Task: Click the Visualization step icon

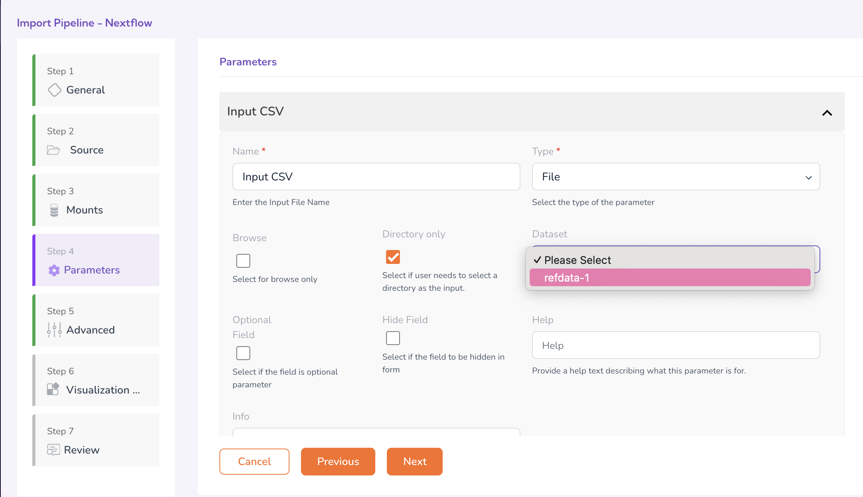Action: tap(53, 389)
